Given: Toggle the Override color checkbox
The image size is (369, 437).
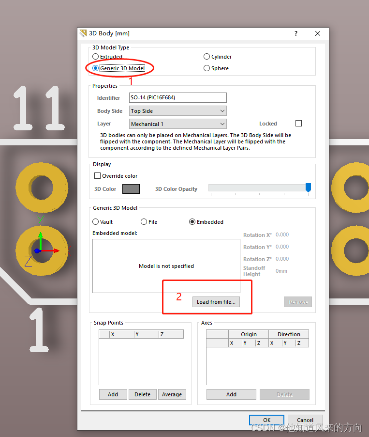Looking at the screenshot, I should pos(98,176).
